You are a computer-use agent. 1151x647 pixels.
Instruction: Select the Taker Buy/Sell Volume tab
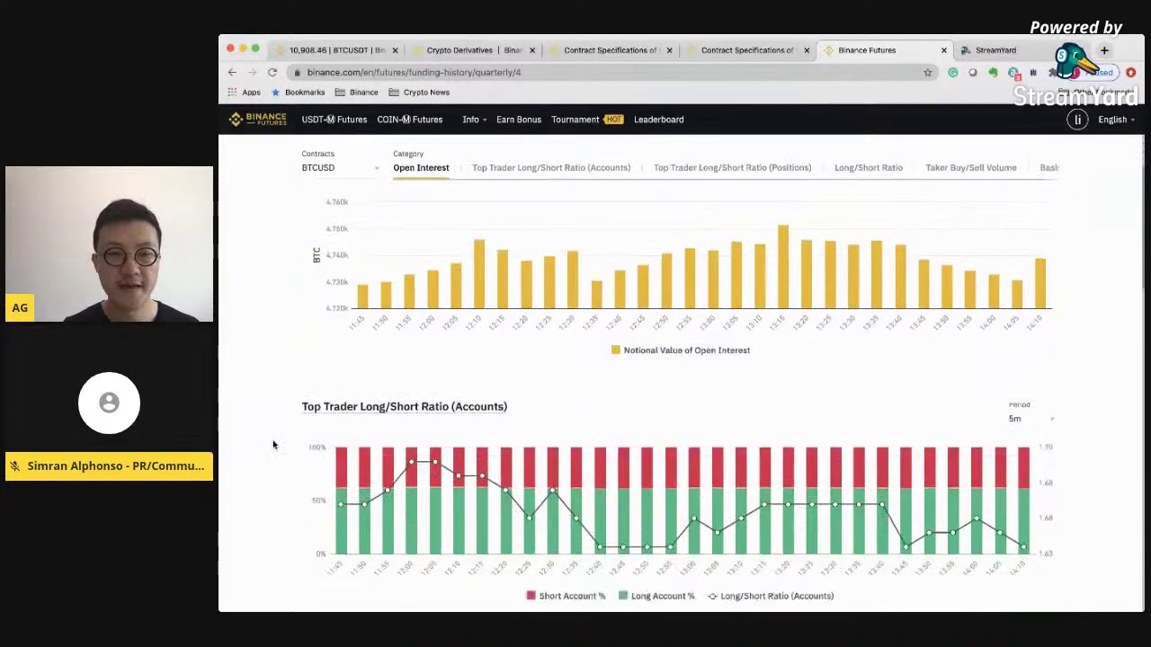pyautogui.click(x=971, y=168)
